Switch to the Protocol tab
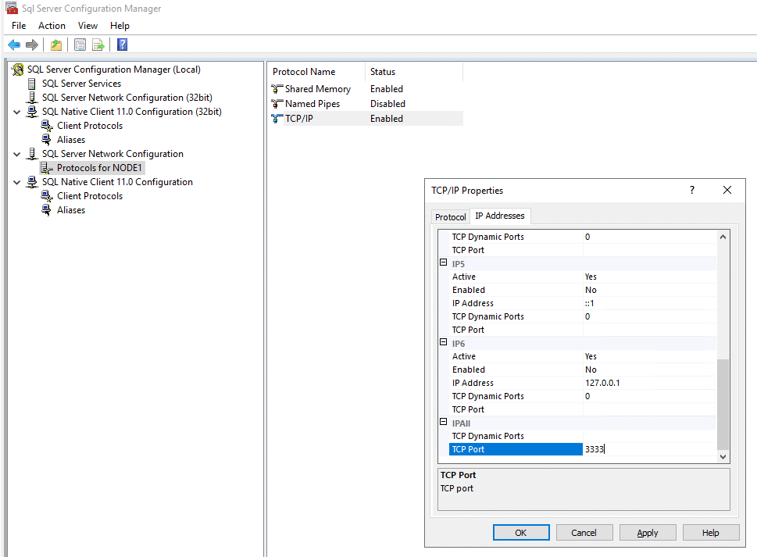757x557 pixels. pos(450,216)
